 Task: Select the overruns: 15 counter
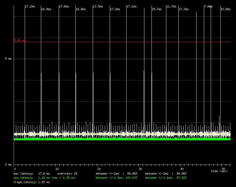[x=67, y=174]
